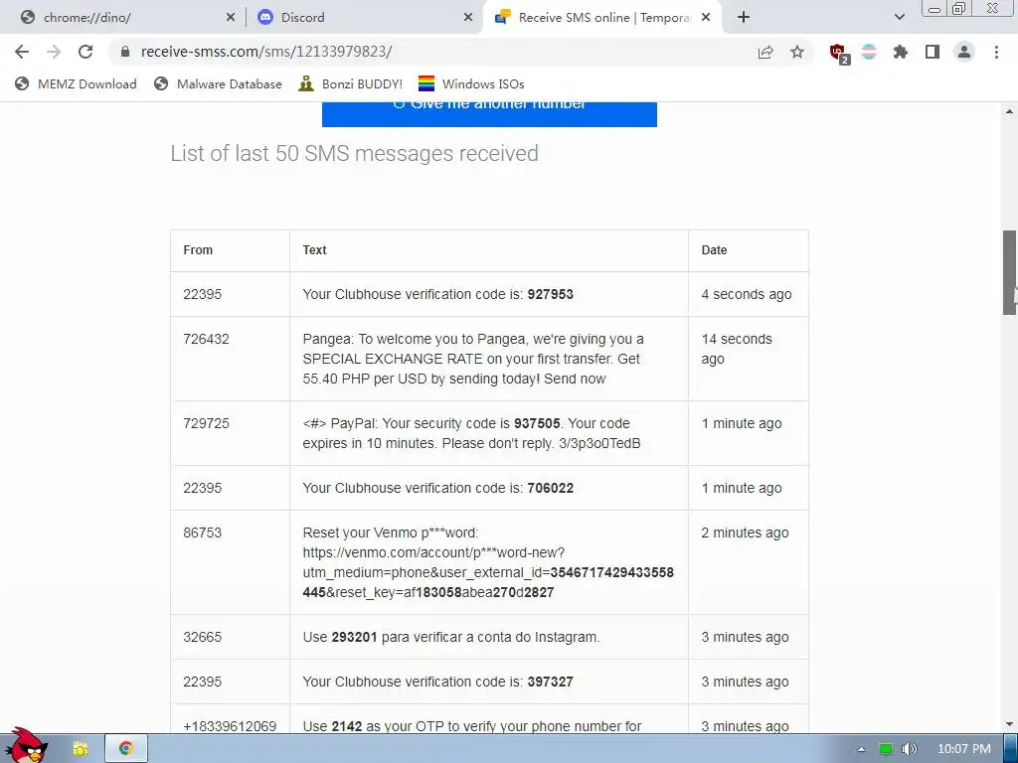Select the PayPal security code message
The width and height of the screenshot is (1018, 763).
pos(472,433)
